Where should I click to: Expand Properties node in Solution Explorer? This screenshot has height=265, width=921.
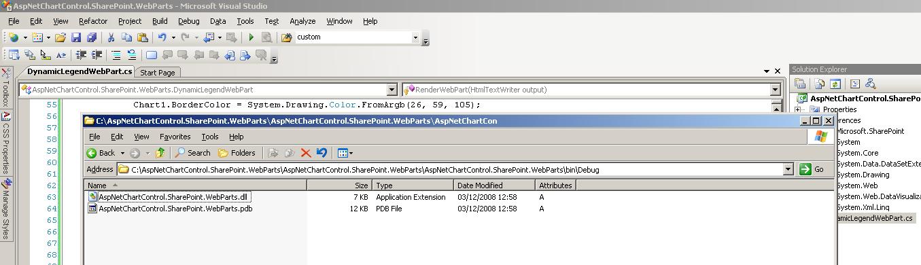(798, 109)
